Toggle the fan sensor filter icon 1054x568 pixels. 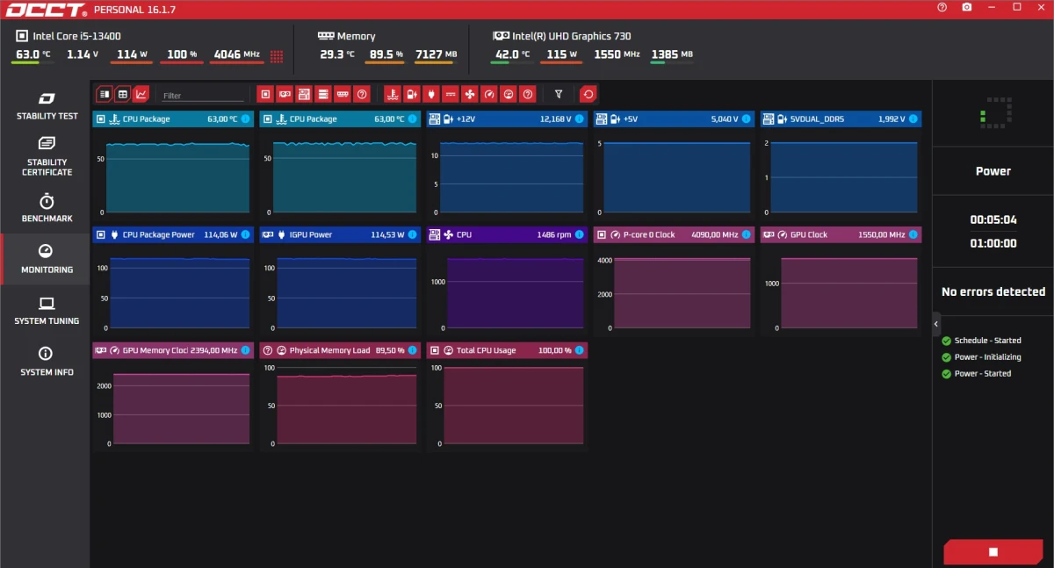pos(470,94)
